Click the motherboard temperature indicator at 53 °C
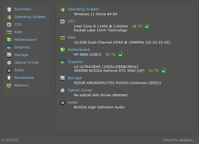199x144 pixels. coord(110,54)
